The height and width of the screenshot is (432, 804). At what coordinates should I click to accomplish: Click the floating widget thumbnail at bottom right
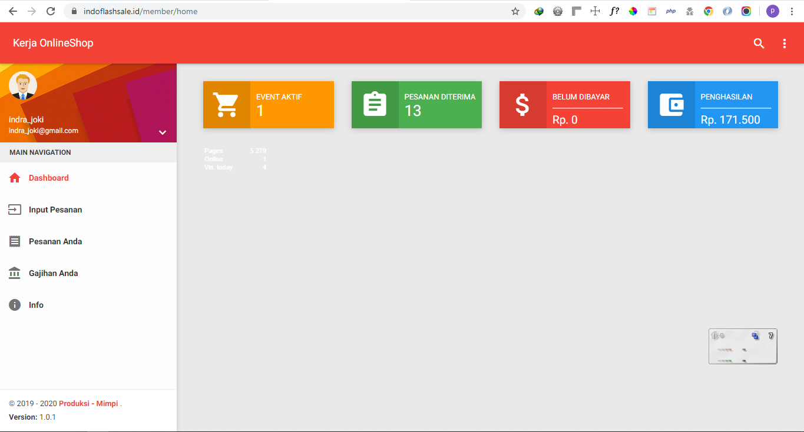pos(742,346)
